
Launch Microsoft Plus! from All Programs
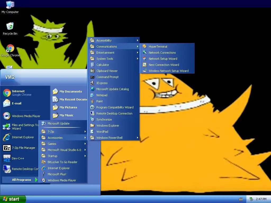(x=64, y=174)
